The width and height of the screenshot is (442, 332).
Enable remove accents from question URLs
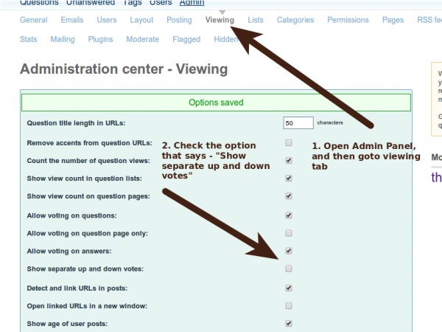point(289,142)
